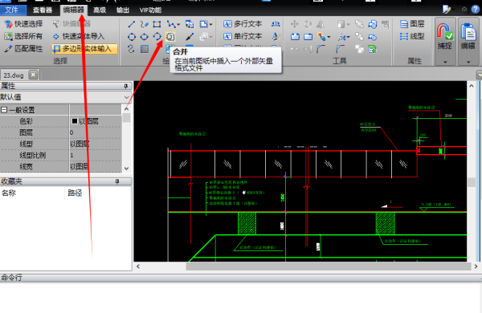This screenshot has width=482, height=313.
Task: Click the first blue panel icon in Tools
Action: click(295, 37)
